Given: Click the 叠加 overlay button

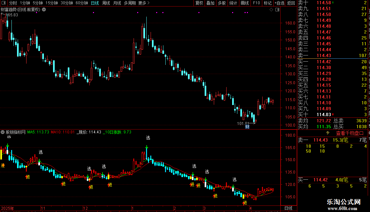Looking at the screenshot, I should (211, 3).
